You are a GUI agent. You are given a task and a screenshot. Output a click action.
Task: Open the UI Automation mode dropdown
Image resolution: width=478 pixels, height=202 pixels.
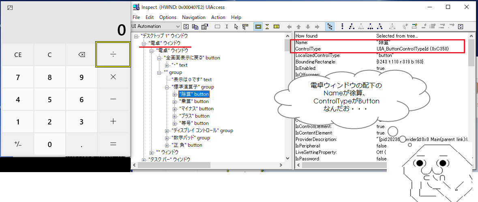click(156, 26)
